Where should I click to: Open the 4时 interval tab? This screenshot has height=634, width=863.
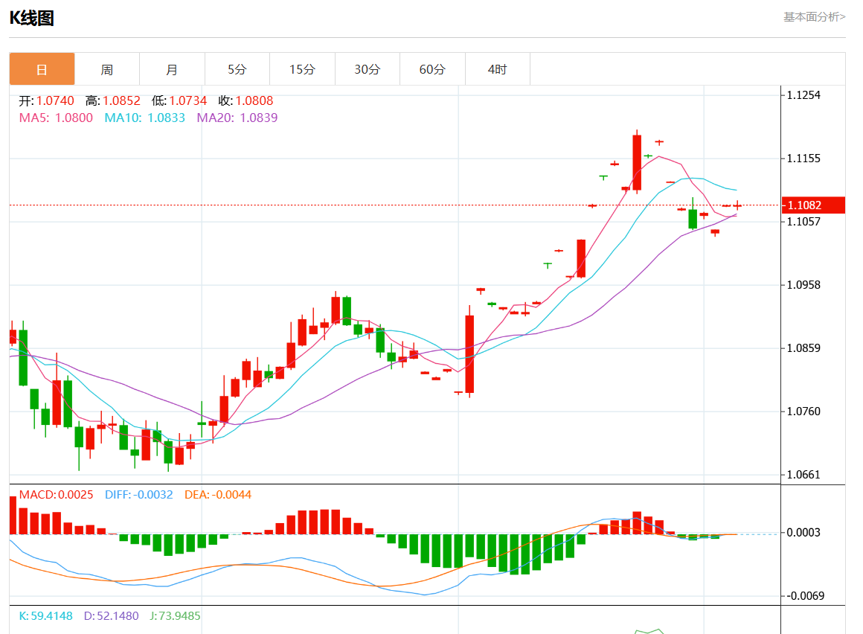498,69
